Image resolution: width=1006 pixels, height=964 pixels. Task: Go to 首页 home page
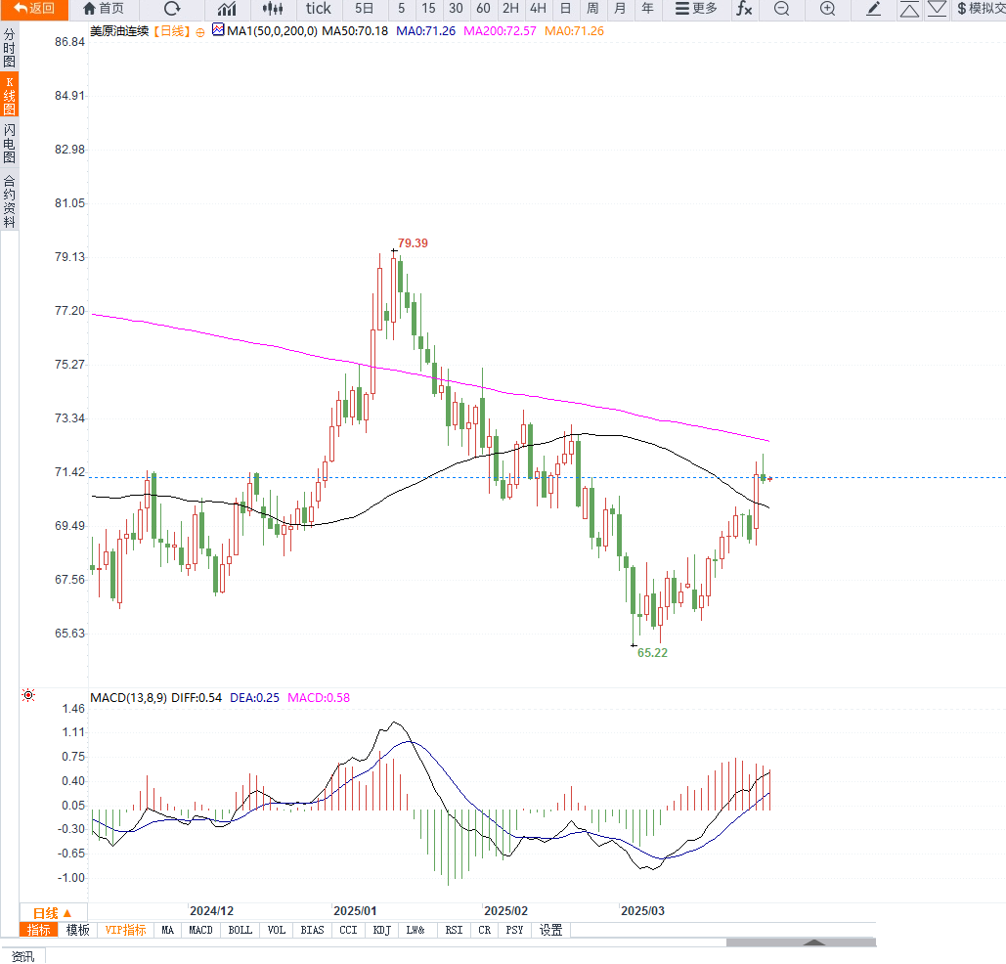104,9
